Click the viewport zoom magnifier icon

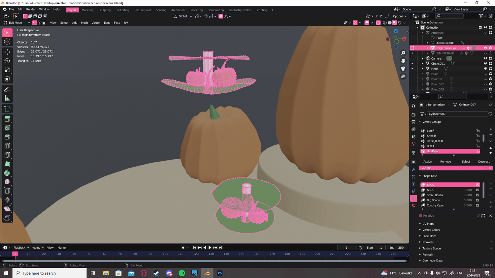pyautogui.click(x=403, y=53)
